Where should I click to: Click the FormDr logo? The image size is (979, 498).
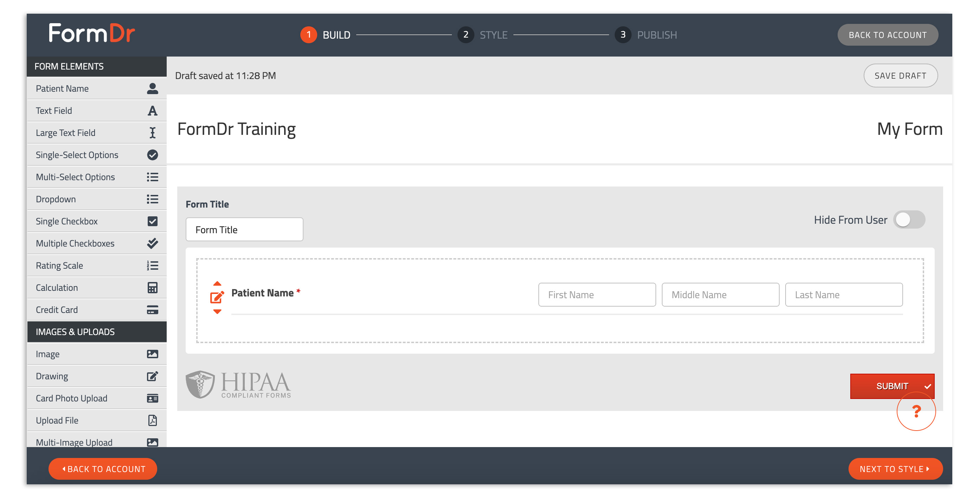tap(91, 33)
